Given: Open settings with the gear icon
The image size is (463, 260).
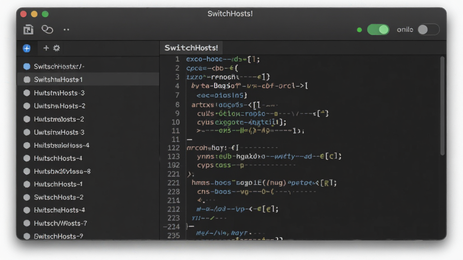Looking at the screenshot, I should [57, 48].
